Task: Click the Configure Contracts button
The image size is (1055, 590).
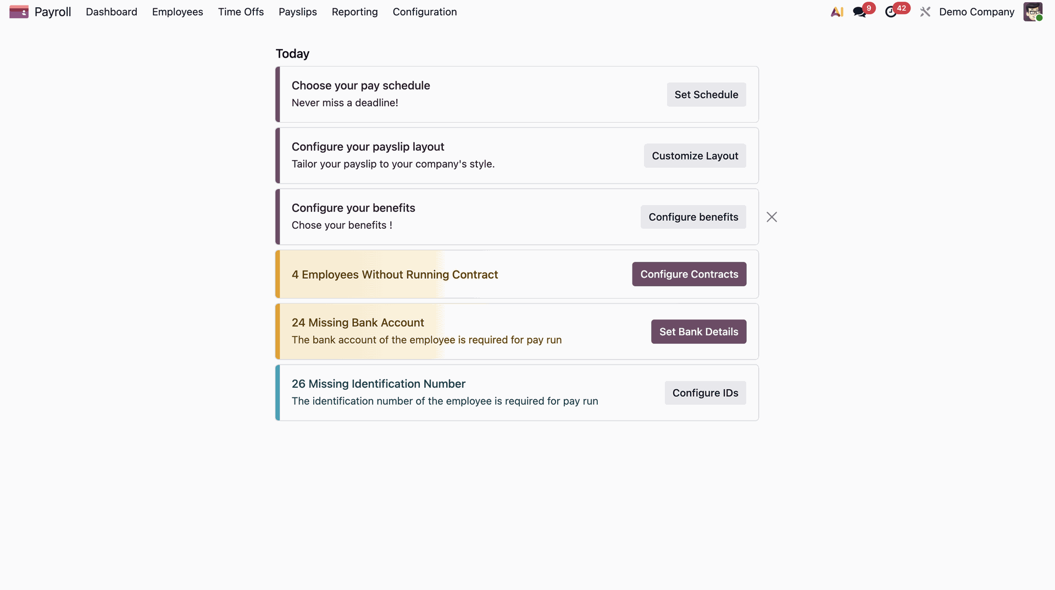Action: (x=689, y=274)
